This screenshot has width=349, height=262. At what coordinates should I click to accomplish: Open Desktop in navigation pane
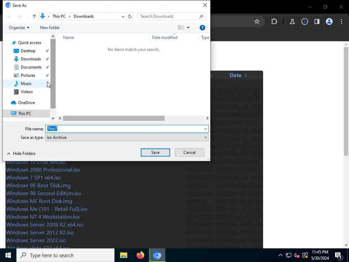coord(28,51)
